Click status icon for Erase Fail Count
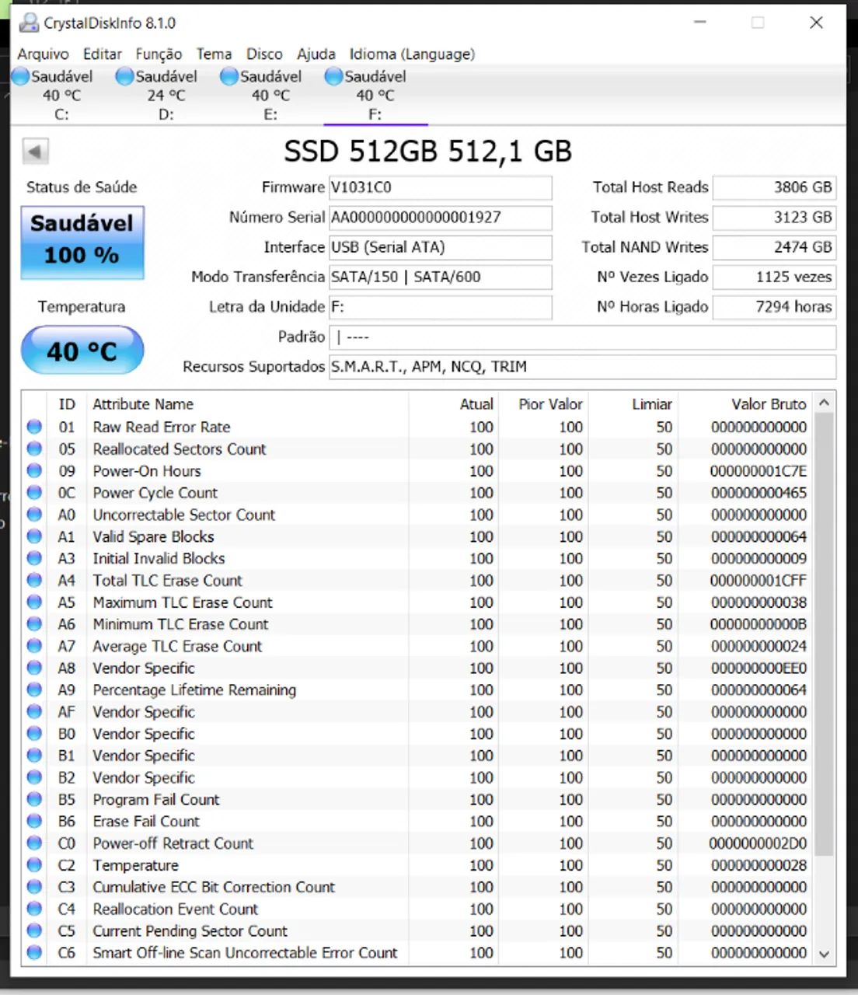The height and width of the screenshot is (995, 858). click(34, 821)
